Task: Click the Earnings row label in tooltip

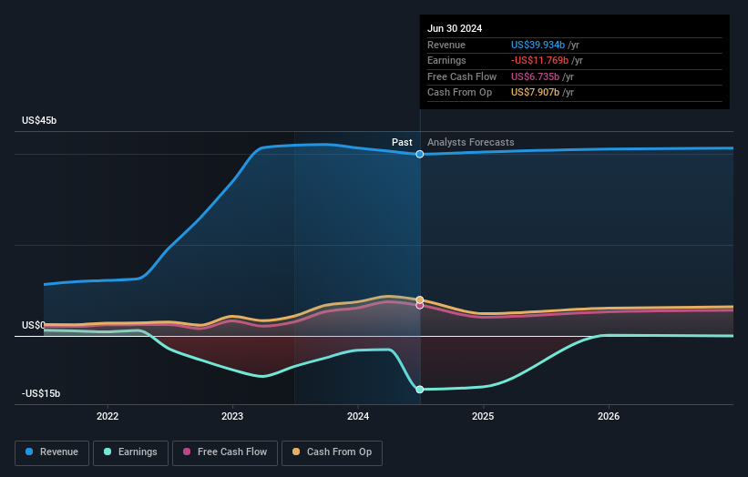Action: click(x=446, y=60)
